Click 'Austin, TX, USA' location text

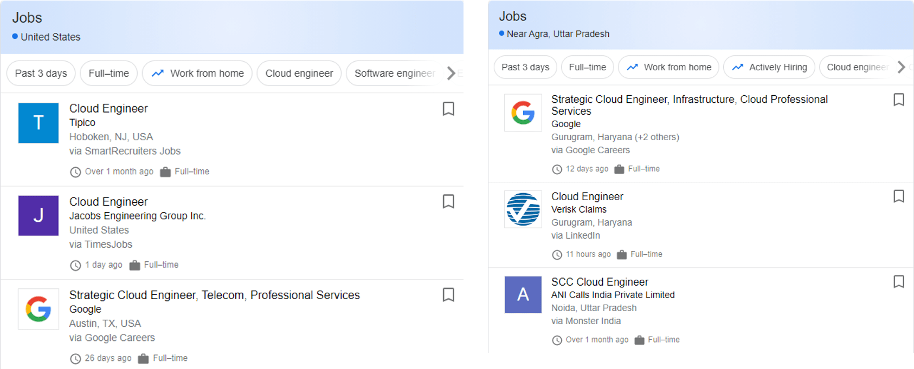(105, 324)
